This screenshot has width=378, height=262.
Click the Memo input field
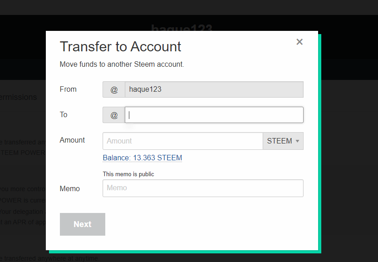click(x=203, y=188)
